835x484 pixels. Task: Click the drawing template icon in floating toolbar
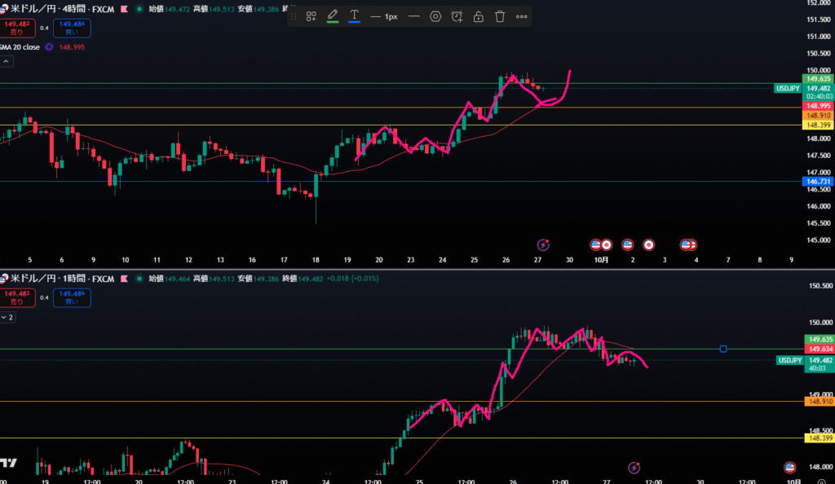point(311,16)
